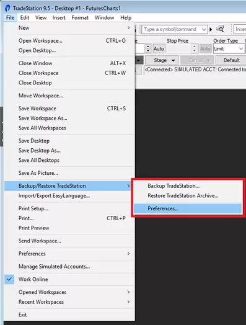
Task: Open the Insert menu
Action: [x=59, y=17]
